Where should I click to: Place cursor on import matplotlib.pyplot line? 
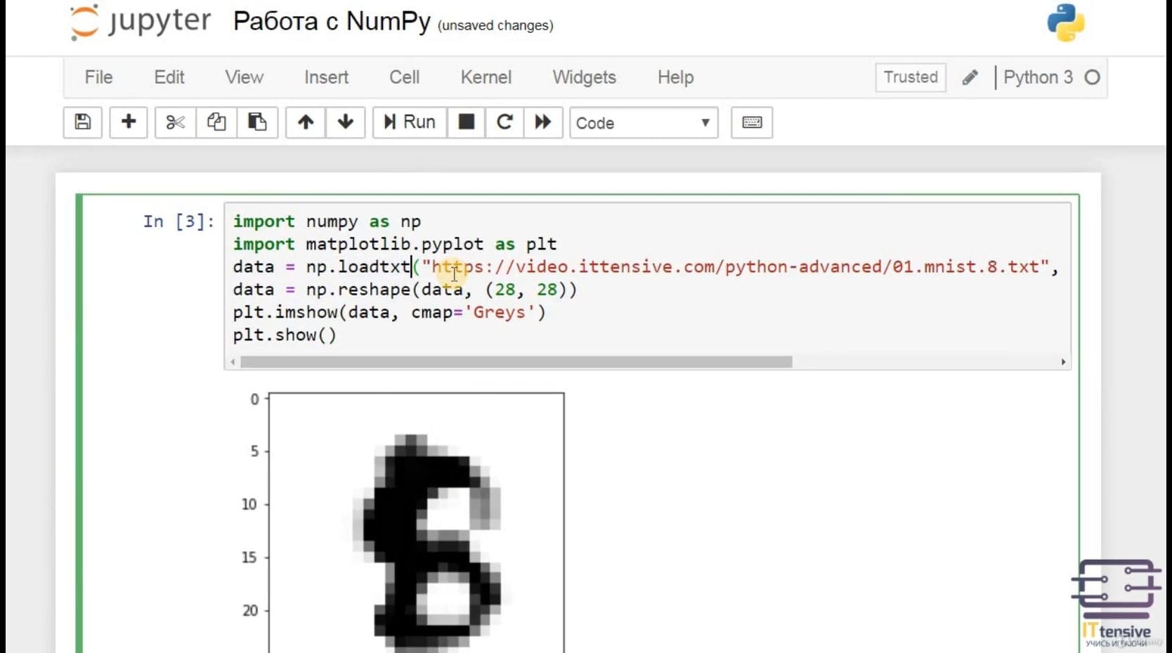coord(395,244)
